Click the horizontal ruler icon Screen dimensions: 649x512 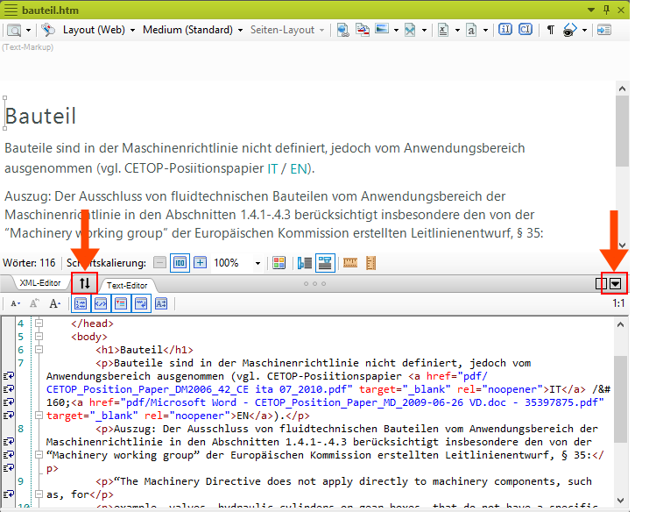(x=350, y=262)
